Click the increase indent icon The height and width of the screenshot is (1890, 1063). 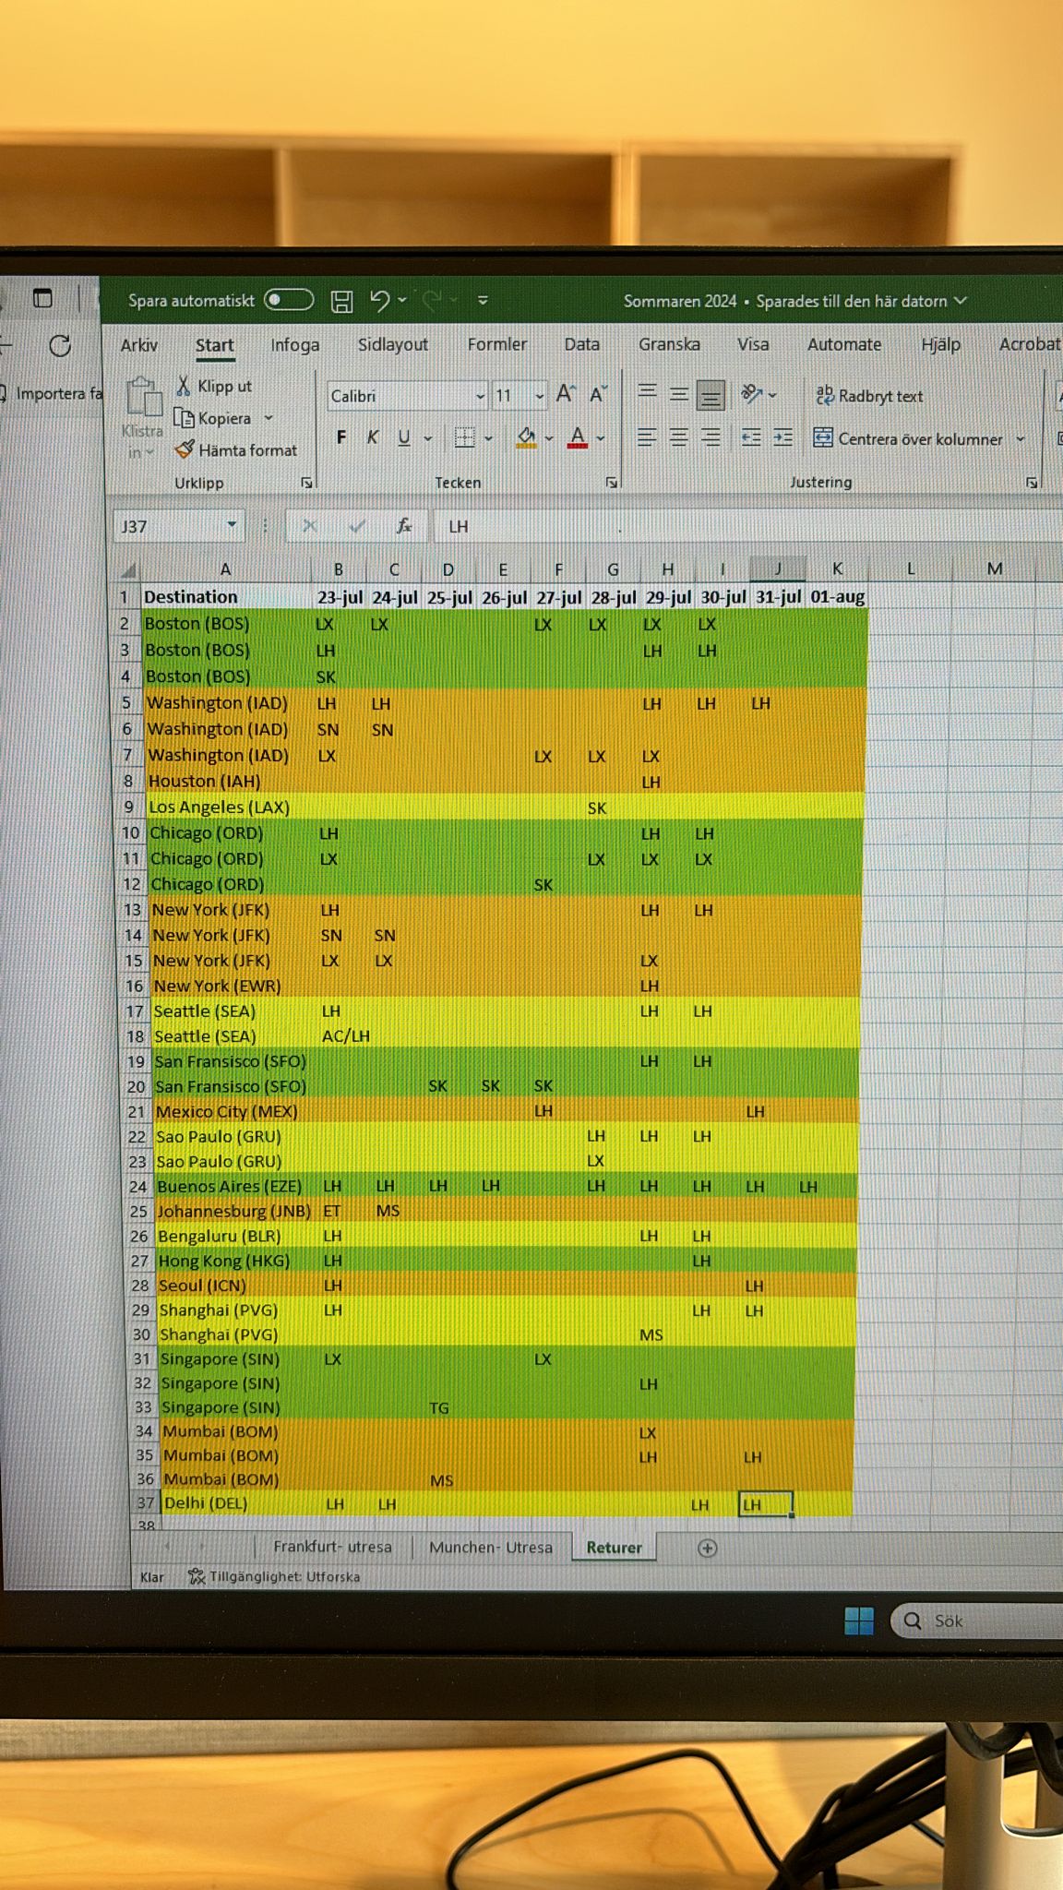[783, 438]
